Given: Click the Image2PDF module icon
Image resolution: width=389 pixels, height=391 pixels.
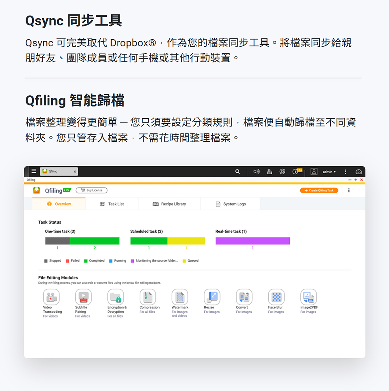Looking at the screenshot, I should click(309, 297).
